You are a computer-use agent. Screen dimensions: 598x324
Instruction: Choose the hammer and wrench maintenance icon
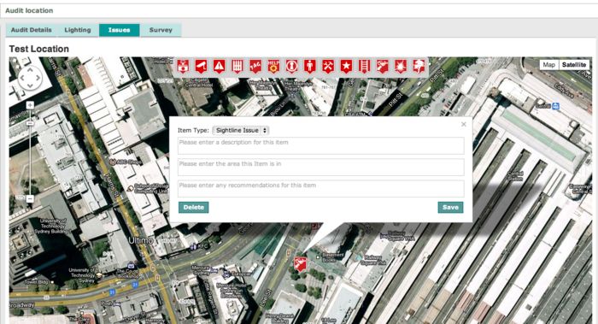click(328, 67)
